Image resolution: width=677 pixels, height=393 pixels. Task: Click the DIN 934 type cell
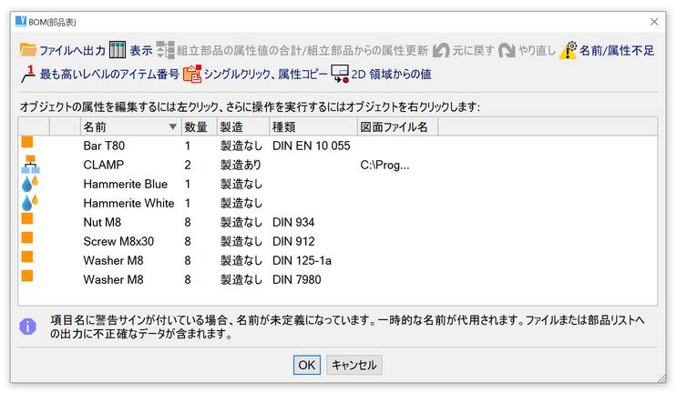pyautogui.click(x=292, y=221)
